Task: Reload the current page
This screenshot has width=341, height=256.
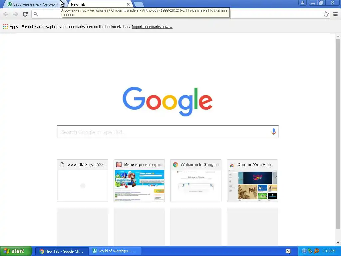Action: [25, 14]
